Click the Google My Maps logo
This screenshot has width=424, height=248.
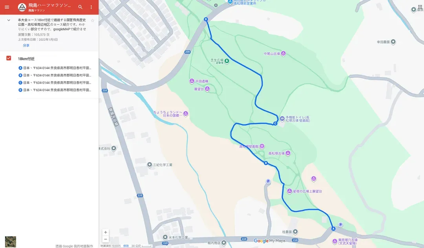point(270,241)
